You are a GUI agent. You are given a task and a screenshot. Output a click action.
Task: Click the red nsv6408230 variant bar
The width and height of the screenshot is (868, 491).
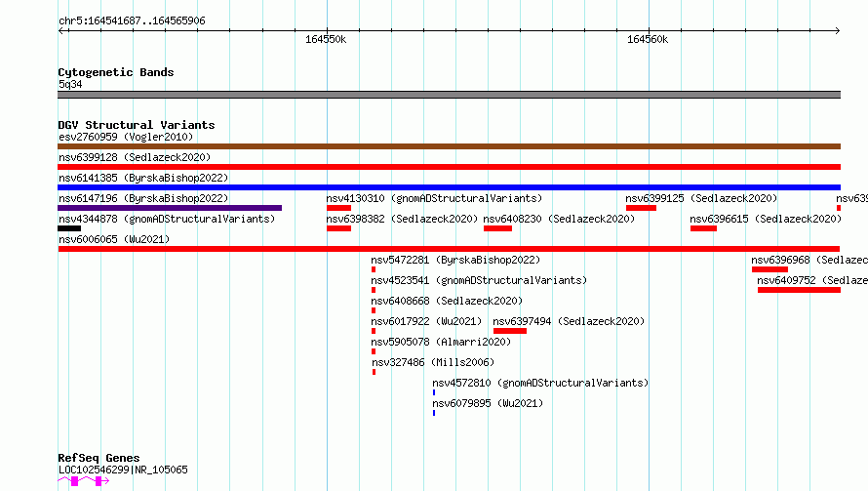[497, 228]
